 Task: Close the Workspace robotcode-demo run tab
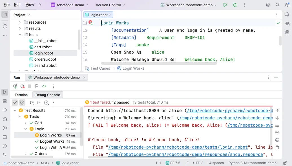pos(84,78)
